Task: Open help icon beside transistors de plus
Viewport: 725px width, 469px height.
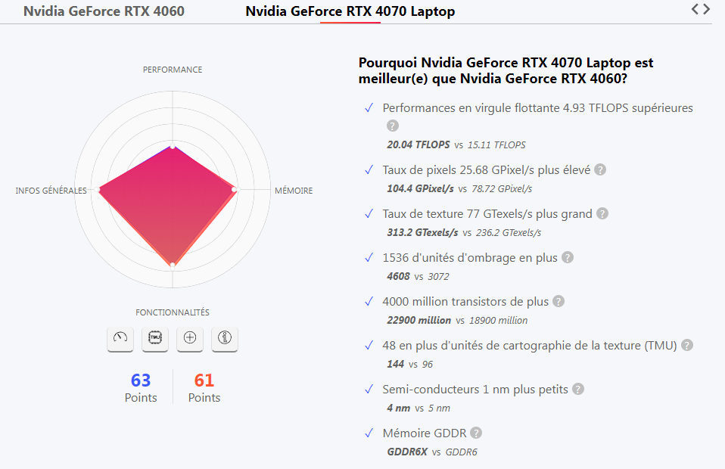Action: coord(559,301)
